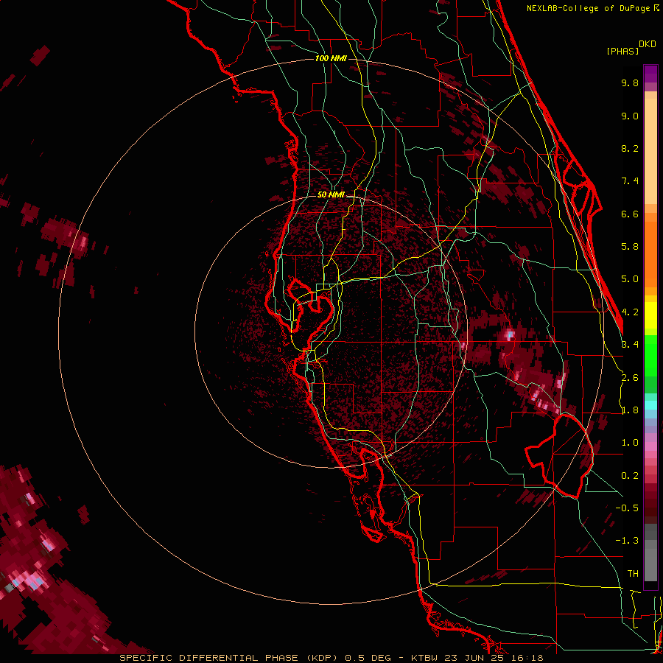Click the purple top segment of color bar
Viewport: 663px width, 663px height.
point(650,74)
